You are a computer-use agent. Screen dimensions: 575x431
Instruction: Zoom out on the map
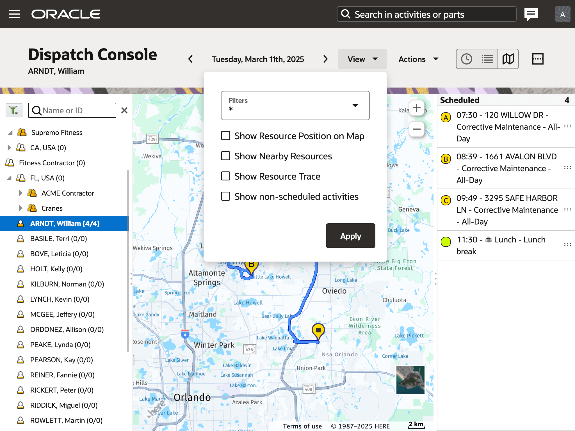pos(417,129)
